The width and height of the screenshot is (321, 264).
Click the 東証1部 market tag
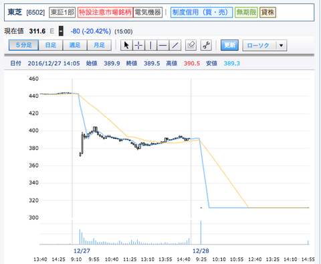[62, 12]
